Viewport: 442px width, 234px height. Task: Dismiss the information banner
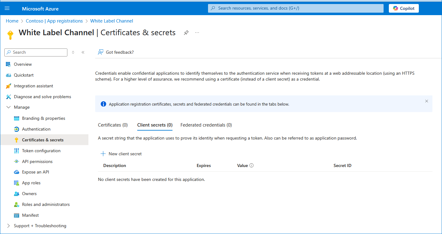coord(427,101)
